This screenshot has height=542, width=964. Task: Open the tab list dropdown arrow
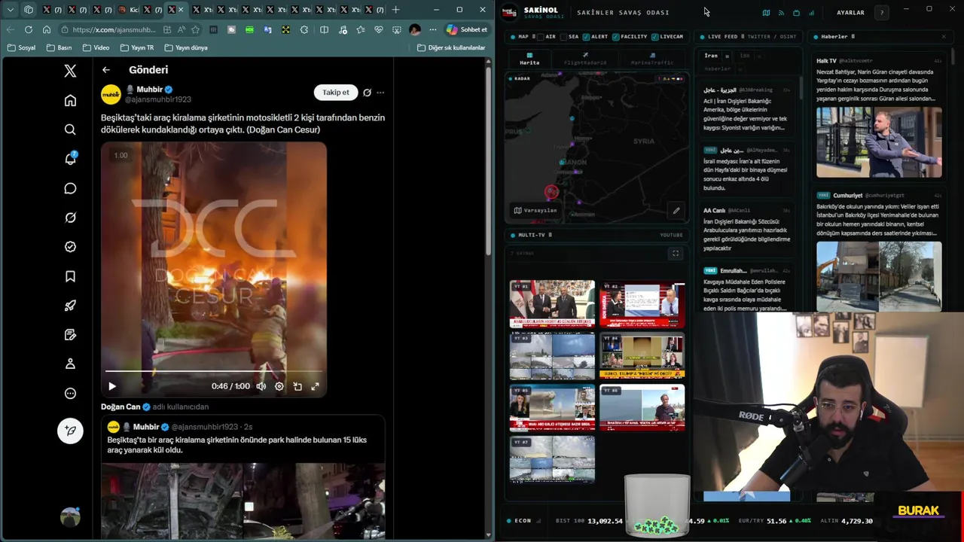(x=11, y=10)
